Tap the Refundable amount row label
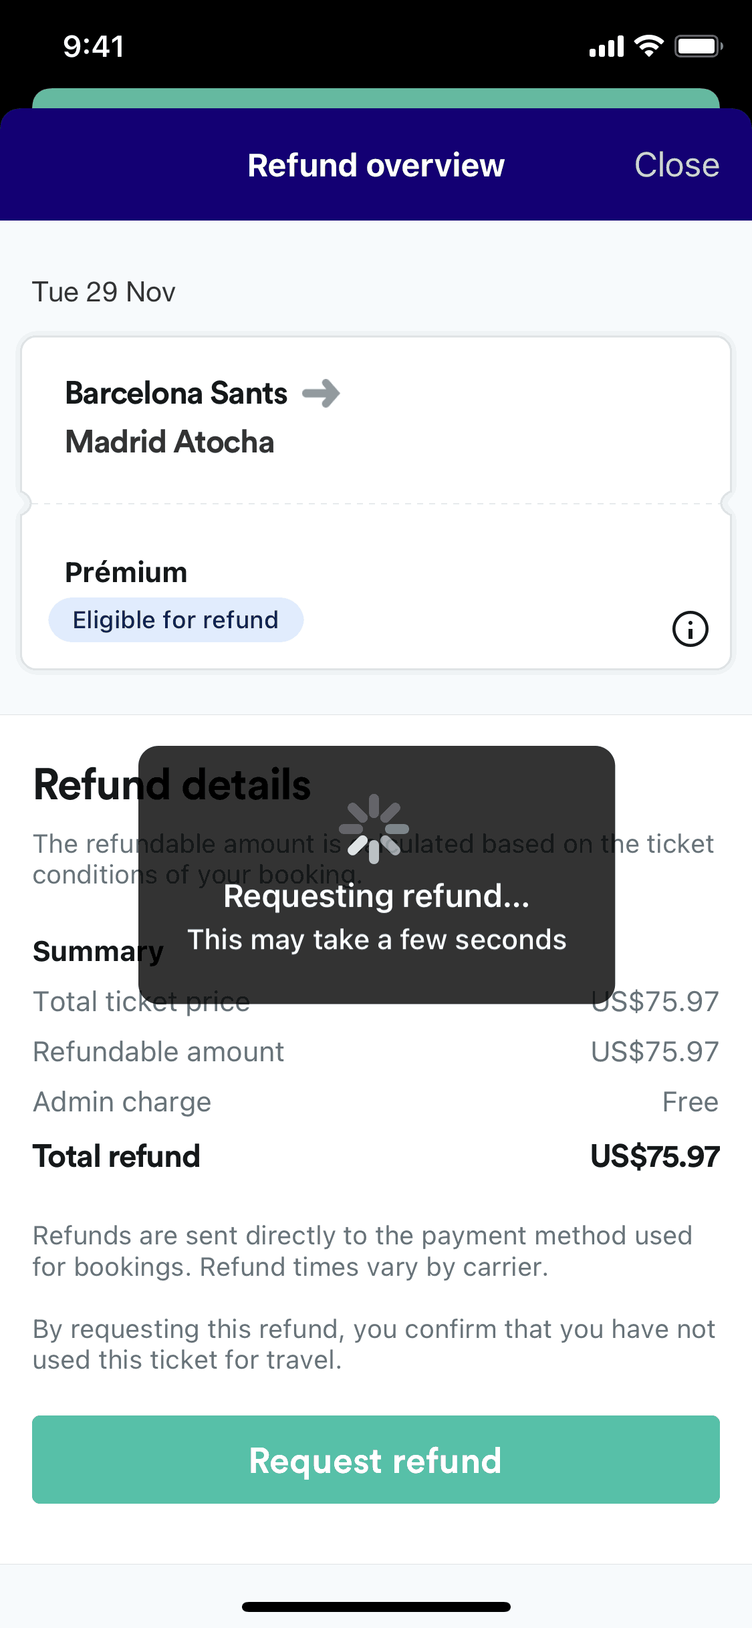 pyautogui.click(x=158, y=1052)
